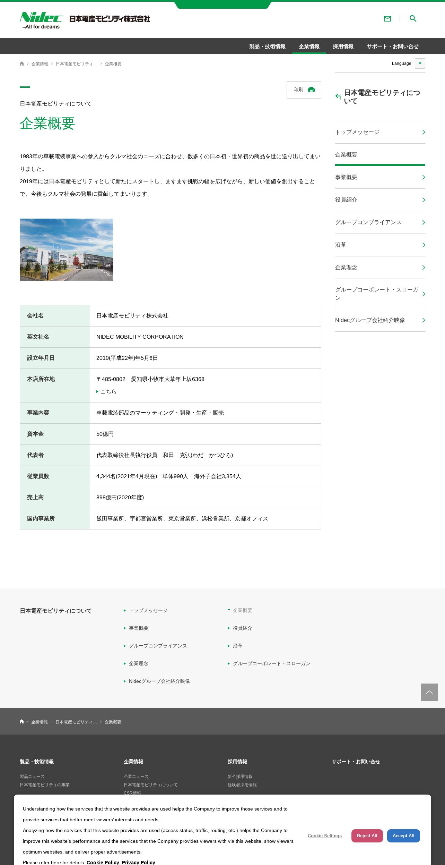
Task: Click the Nidec logo in header
Action: click(x=41, y=20)
